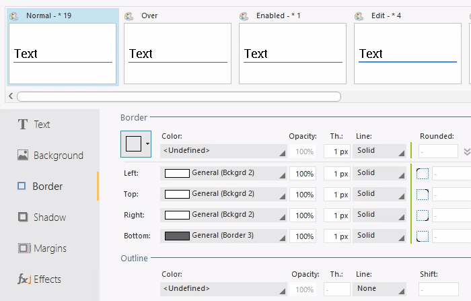
Task: Expand the rounded corners double chevron
Action: click(466, 152)
